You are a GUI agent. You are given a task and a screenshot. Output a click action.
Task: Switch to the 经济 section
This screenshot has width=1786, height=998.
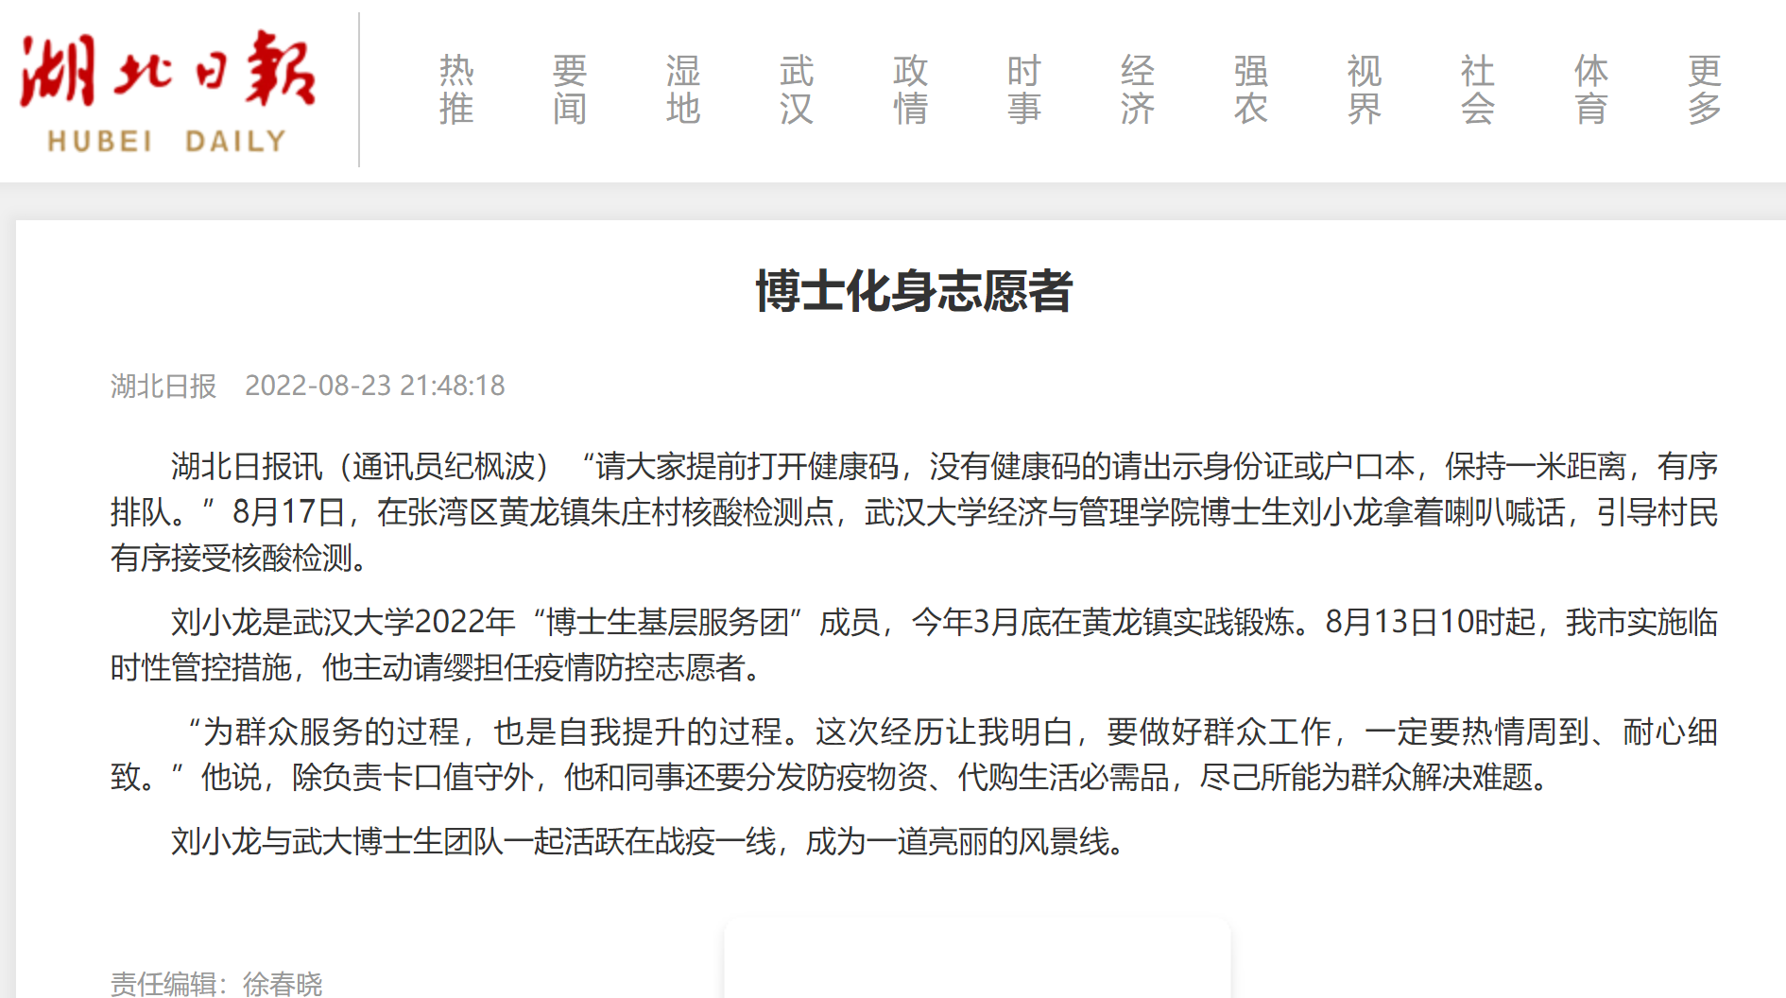click(x=1137, y=90)
